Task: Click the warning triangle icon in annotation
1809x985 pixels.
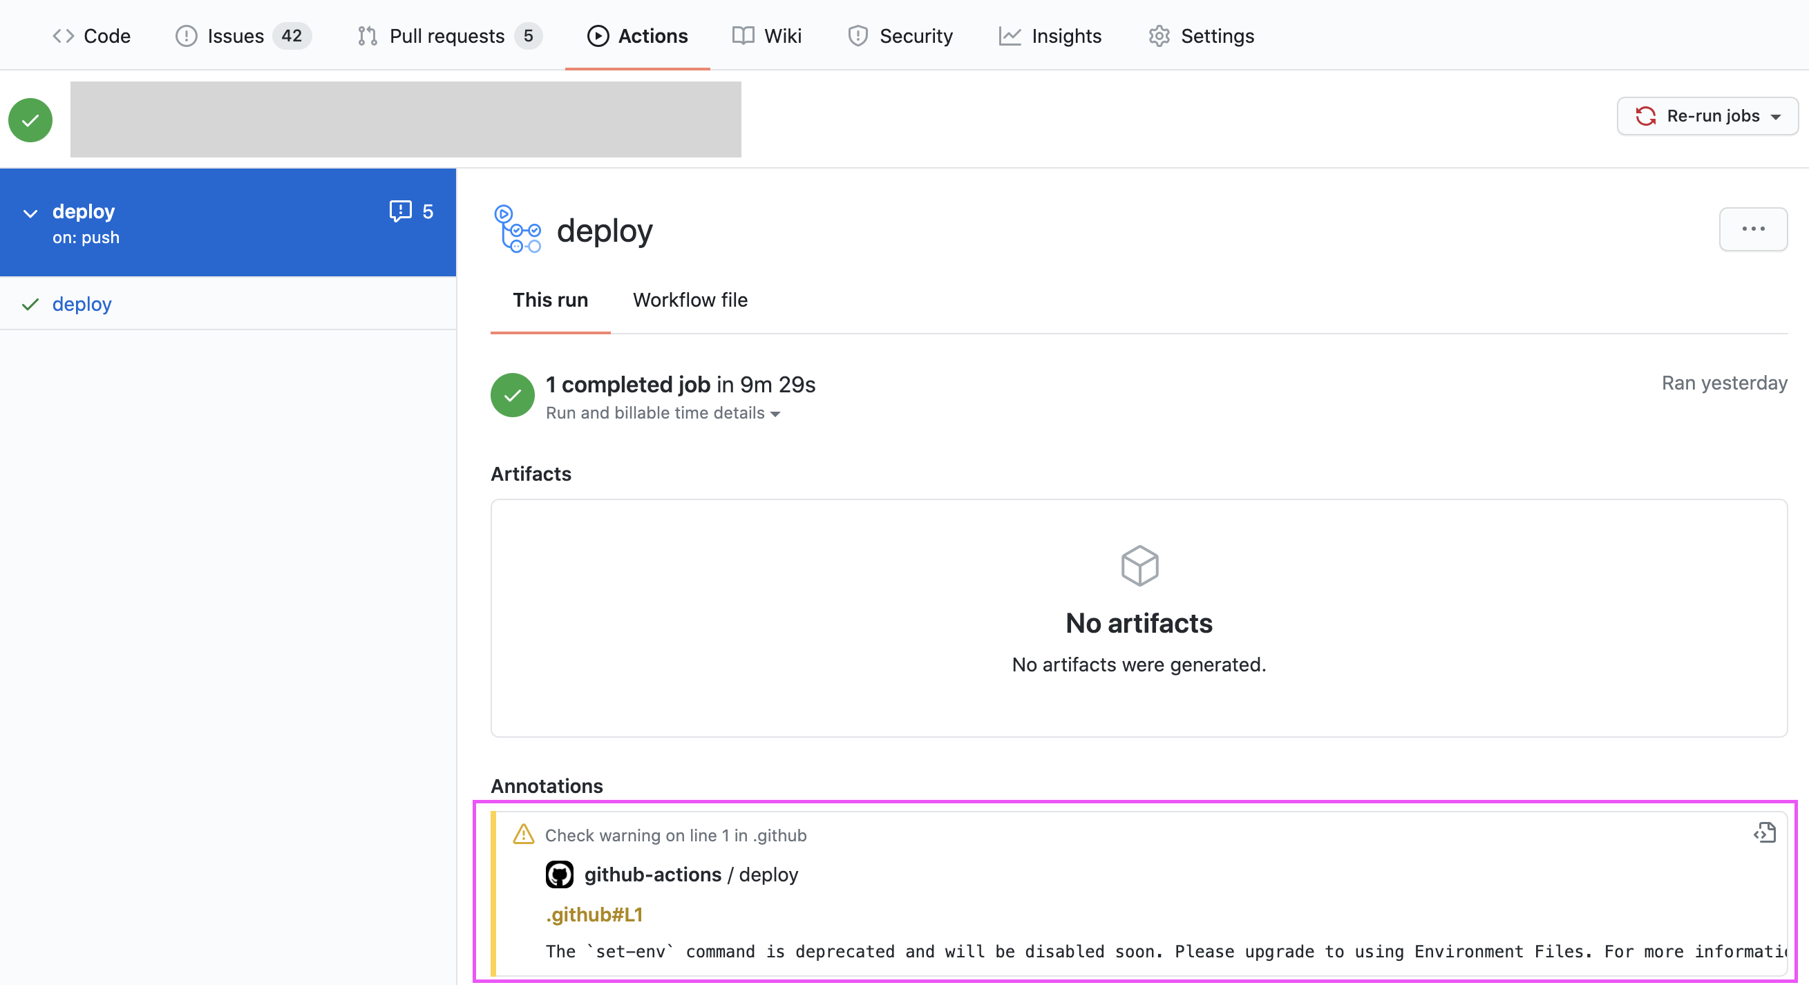Action: 523,834
